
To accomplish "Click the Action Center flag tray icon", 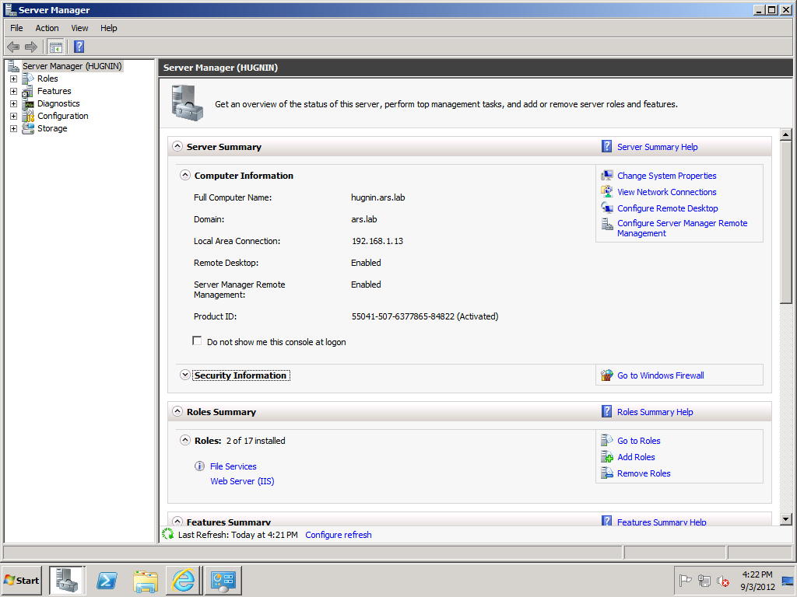I will [x=685, y=581].
